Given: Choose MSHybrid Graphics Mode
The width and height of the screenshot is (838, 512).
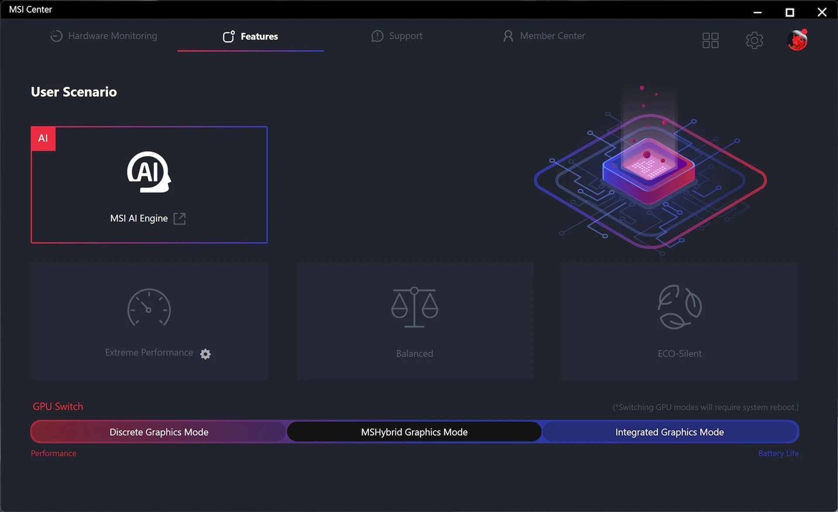Looking at the screenshot, I should point(414,432).
